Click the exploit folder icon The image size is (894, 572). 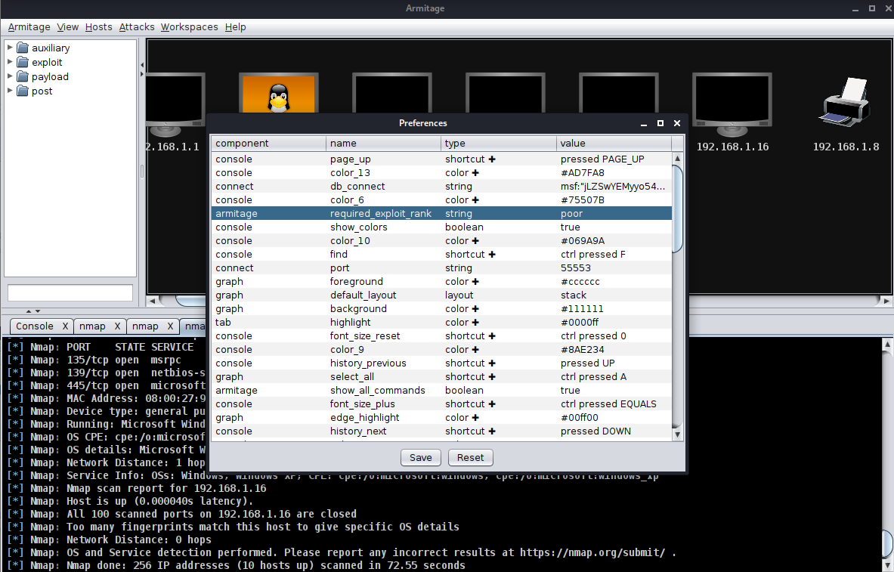[x=23, y=62]
